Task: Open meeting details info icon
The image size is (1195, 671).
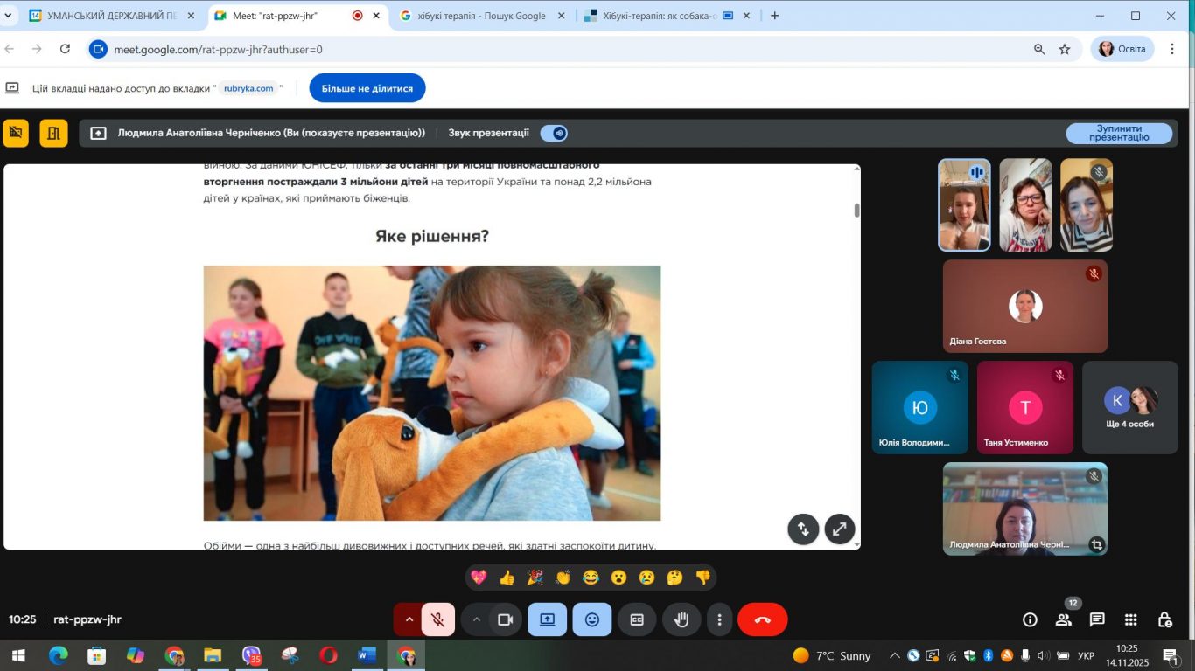Action: (1030, 619)
